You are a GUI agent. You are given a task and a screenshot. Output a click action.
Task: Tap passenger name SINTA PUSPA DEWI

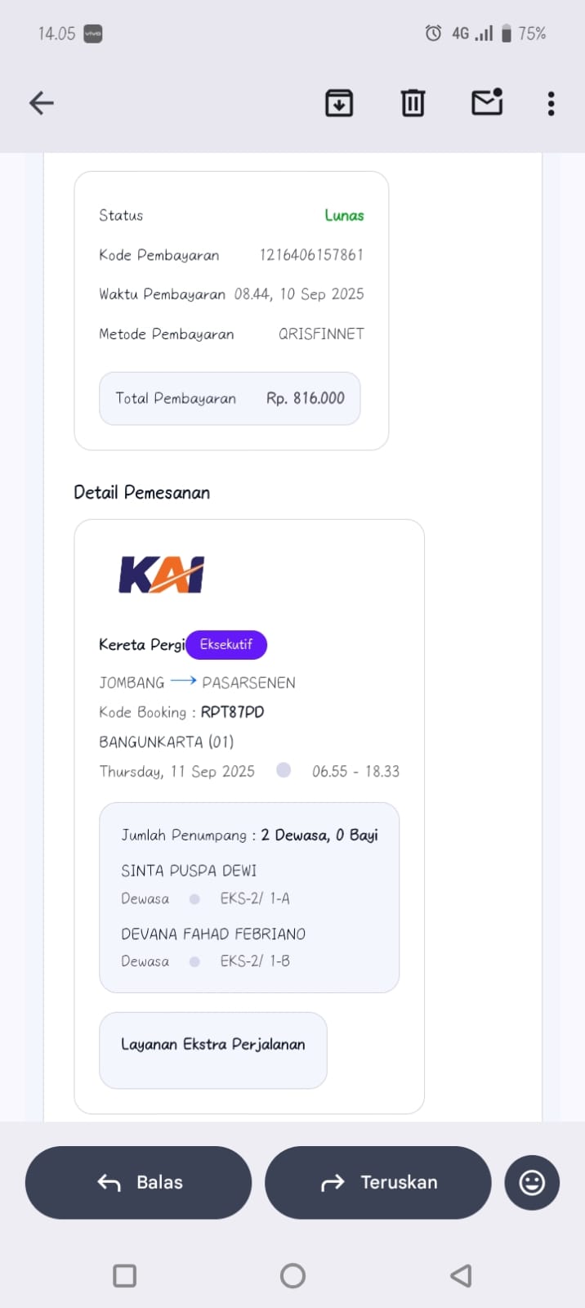[189, 871]
